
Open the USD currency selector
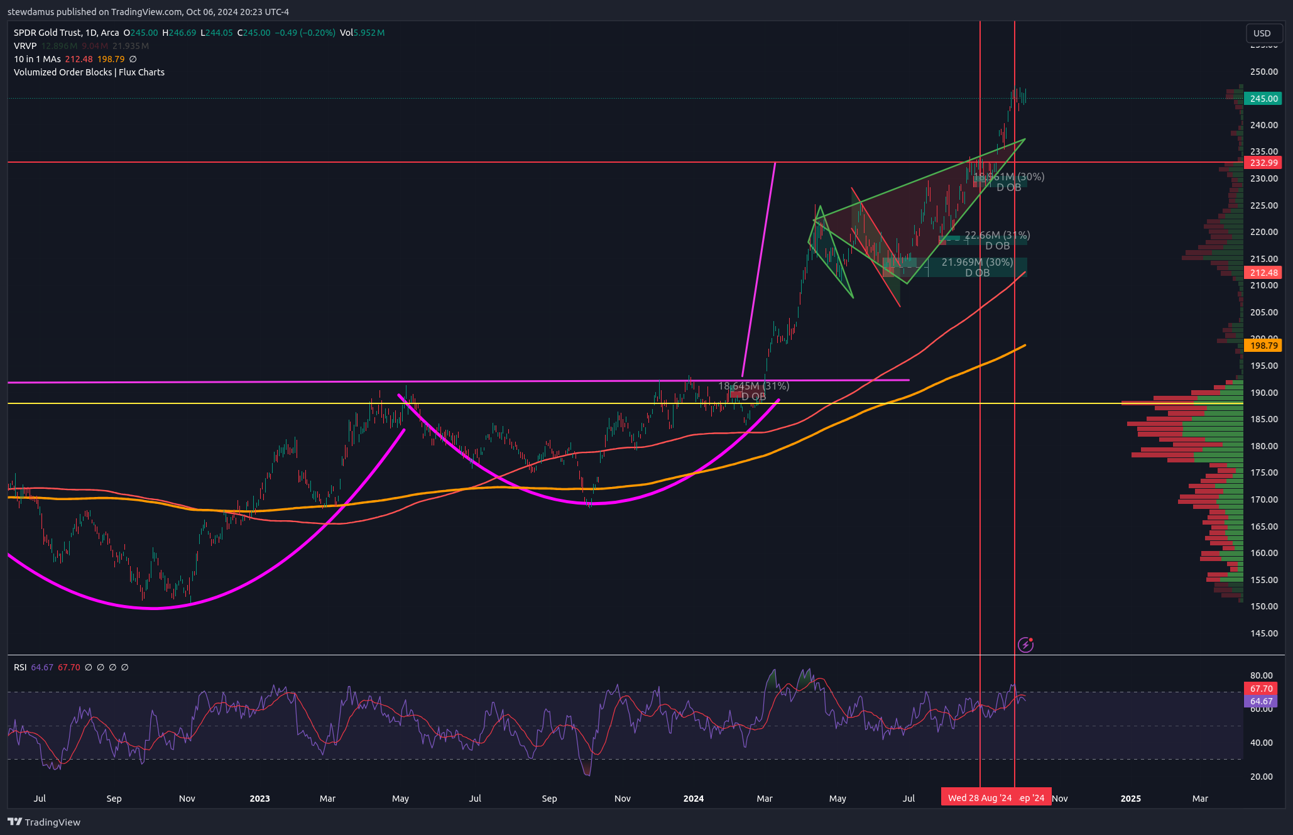click(x=1262, y=33)
